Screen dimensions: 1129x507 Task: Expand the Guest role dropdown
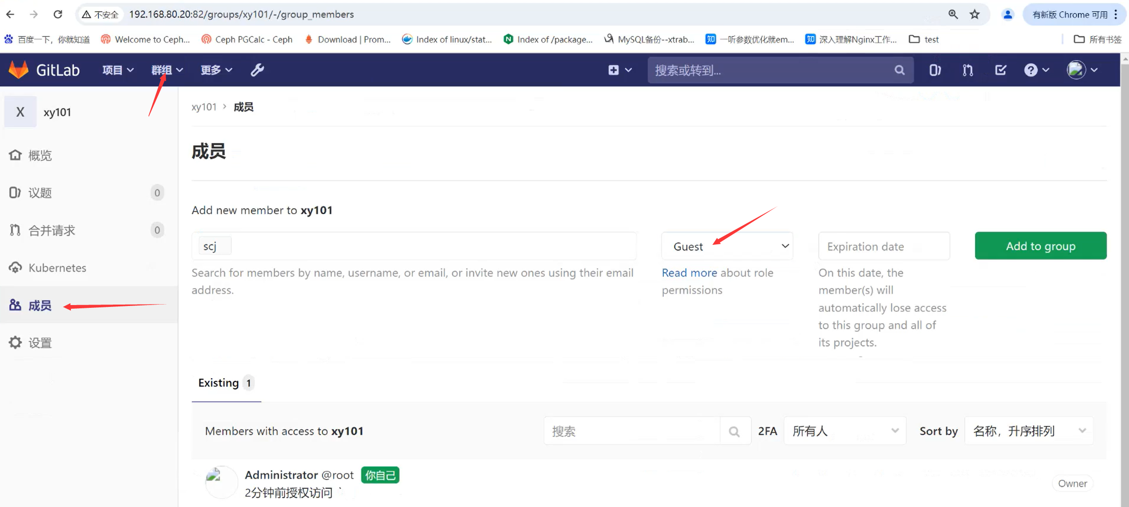(x=727, y=246)
